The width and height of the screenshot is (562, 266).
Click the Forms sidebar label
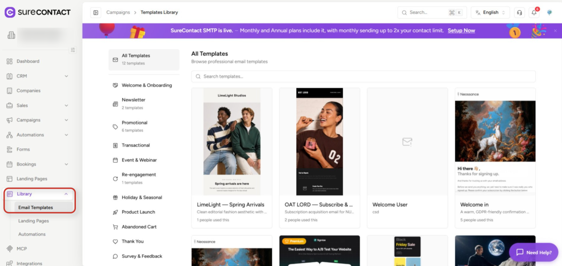tap(23, 149)
